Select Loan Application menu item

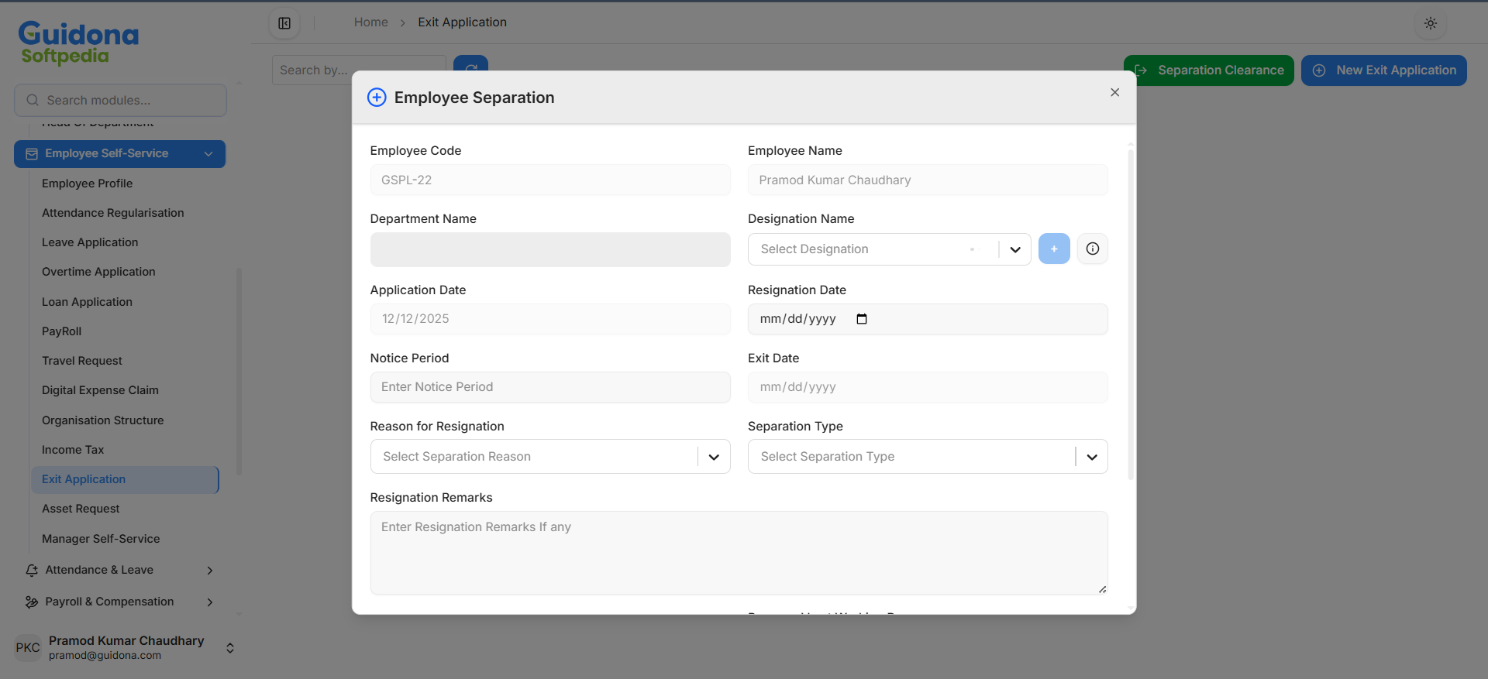point(87,302)
